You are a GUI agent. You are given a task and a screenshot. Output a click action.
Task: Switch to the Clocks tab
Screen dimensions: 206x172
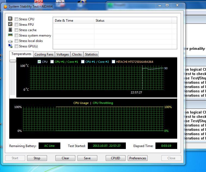77,54
